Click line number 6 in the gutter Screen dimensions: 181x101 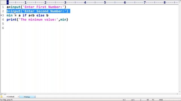(3, 28)
